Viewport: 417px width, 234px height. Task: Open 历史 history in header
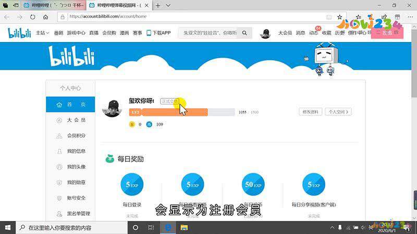(340, 33)
